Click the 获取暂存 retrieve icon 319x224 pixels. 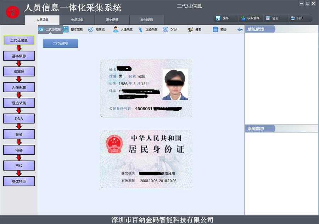(243, 18)
